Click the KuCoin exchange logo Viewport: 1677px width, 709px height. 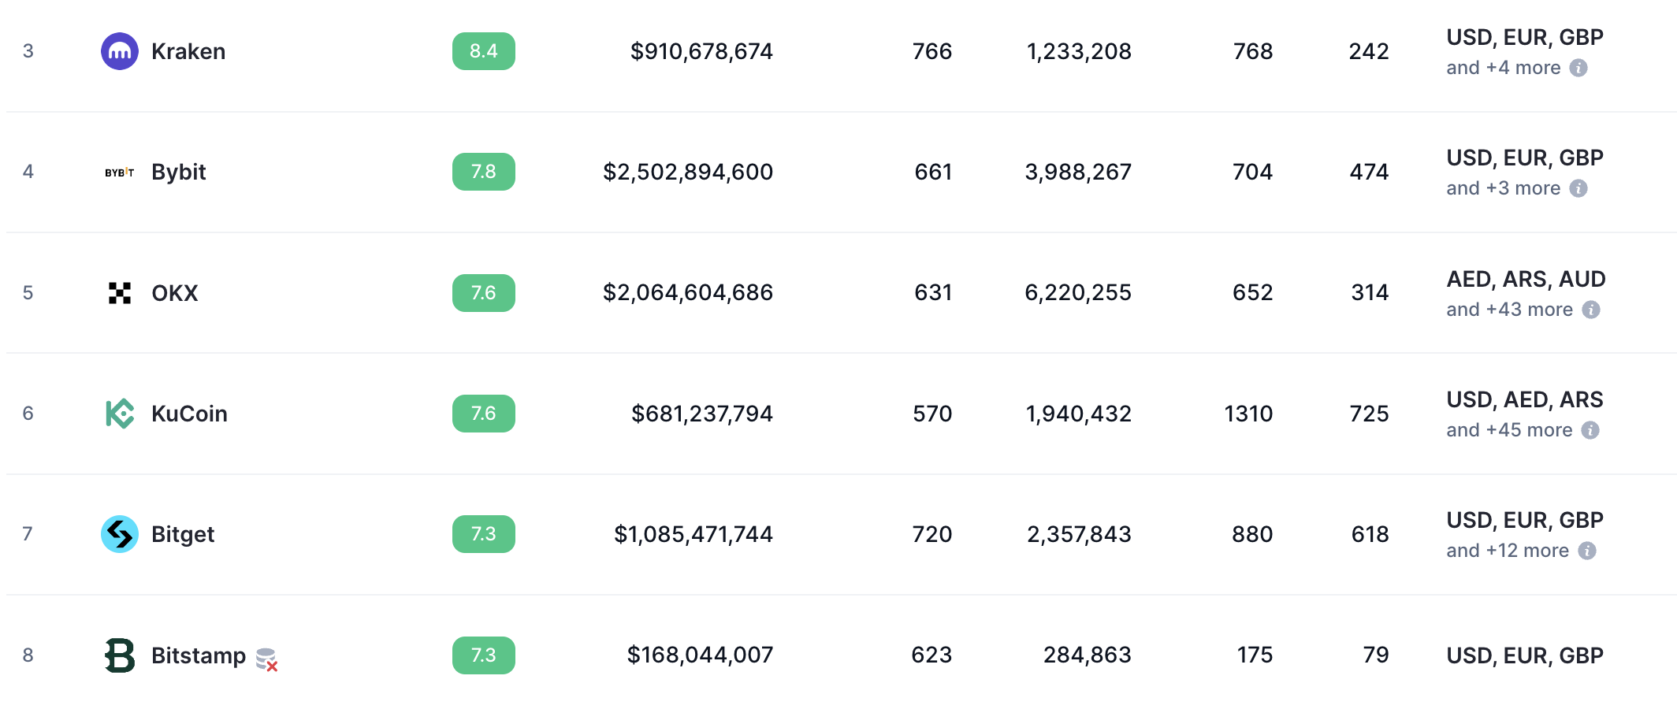tap(120, 414)
